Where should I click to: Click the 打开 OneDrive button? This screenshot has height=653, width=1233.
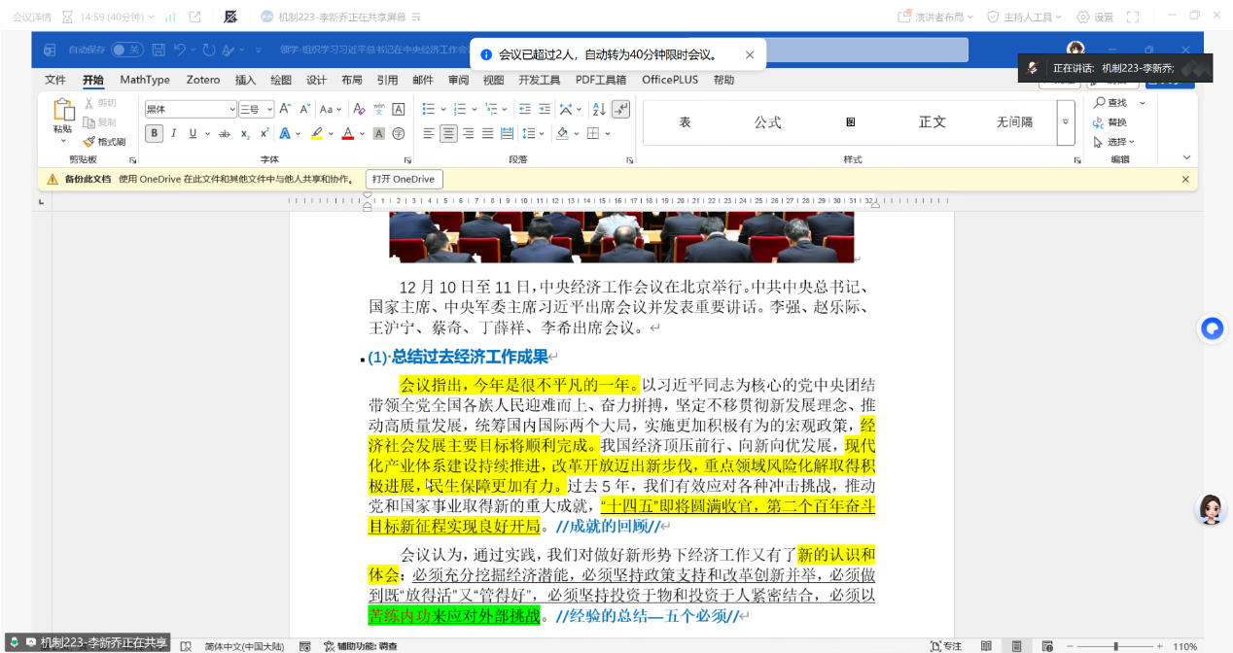click(404, 179)
